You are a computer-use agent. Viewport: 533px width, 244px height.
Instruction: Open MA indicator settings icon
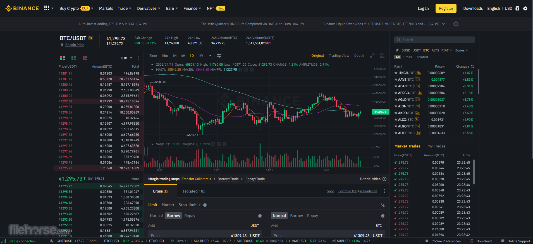(246, 70)
